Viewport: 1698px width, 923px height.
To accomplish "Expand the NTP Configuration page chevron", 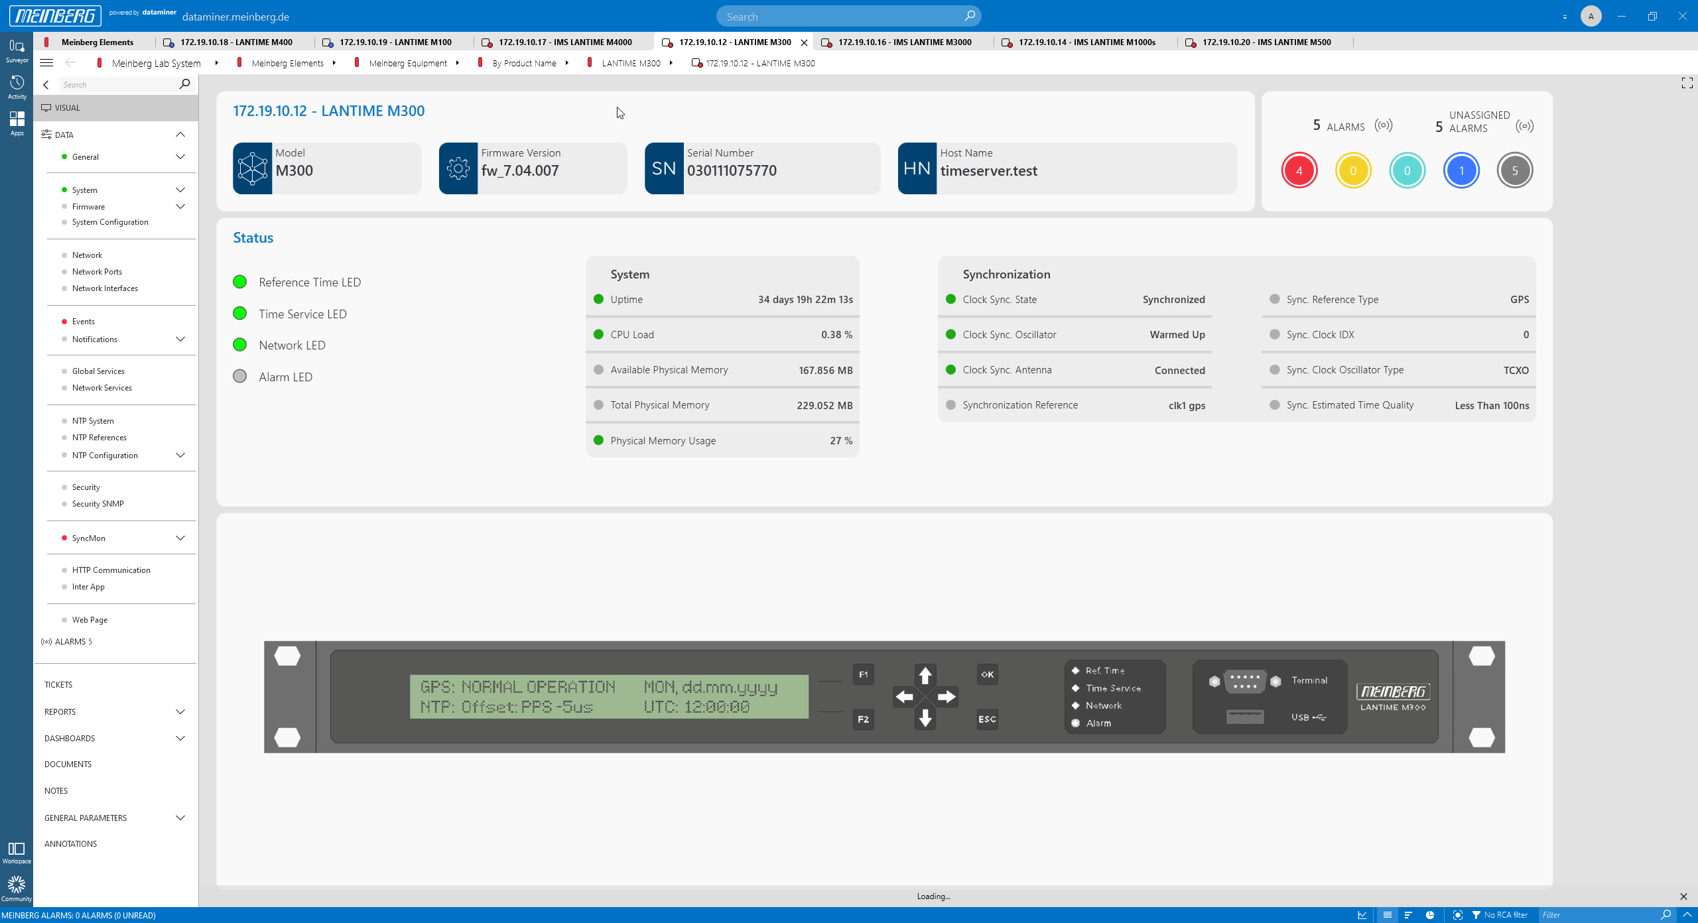I will click(x=180, y=456).
